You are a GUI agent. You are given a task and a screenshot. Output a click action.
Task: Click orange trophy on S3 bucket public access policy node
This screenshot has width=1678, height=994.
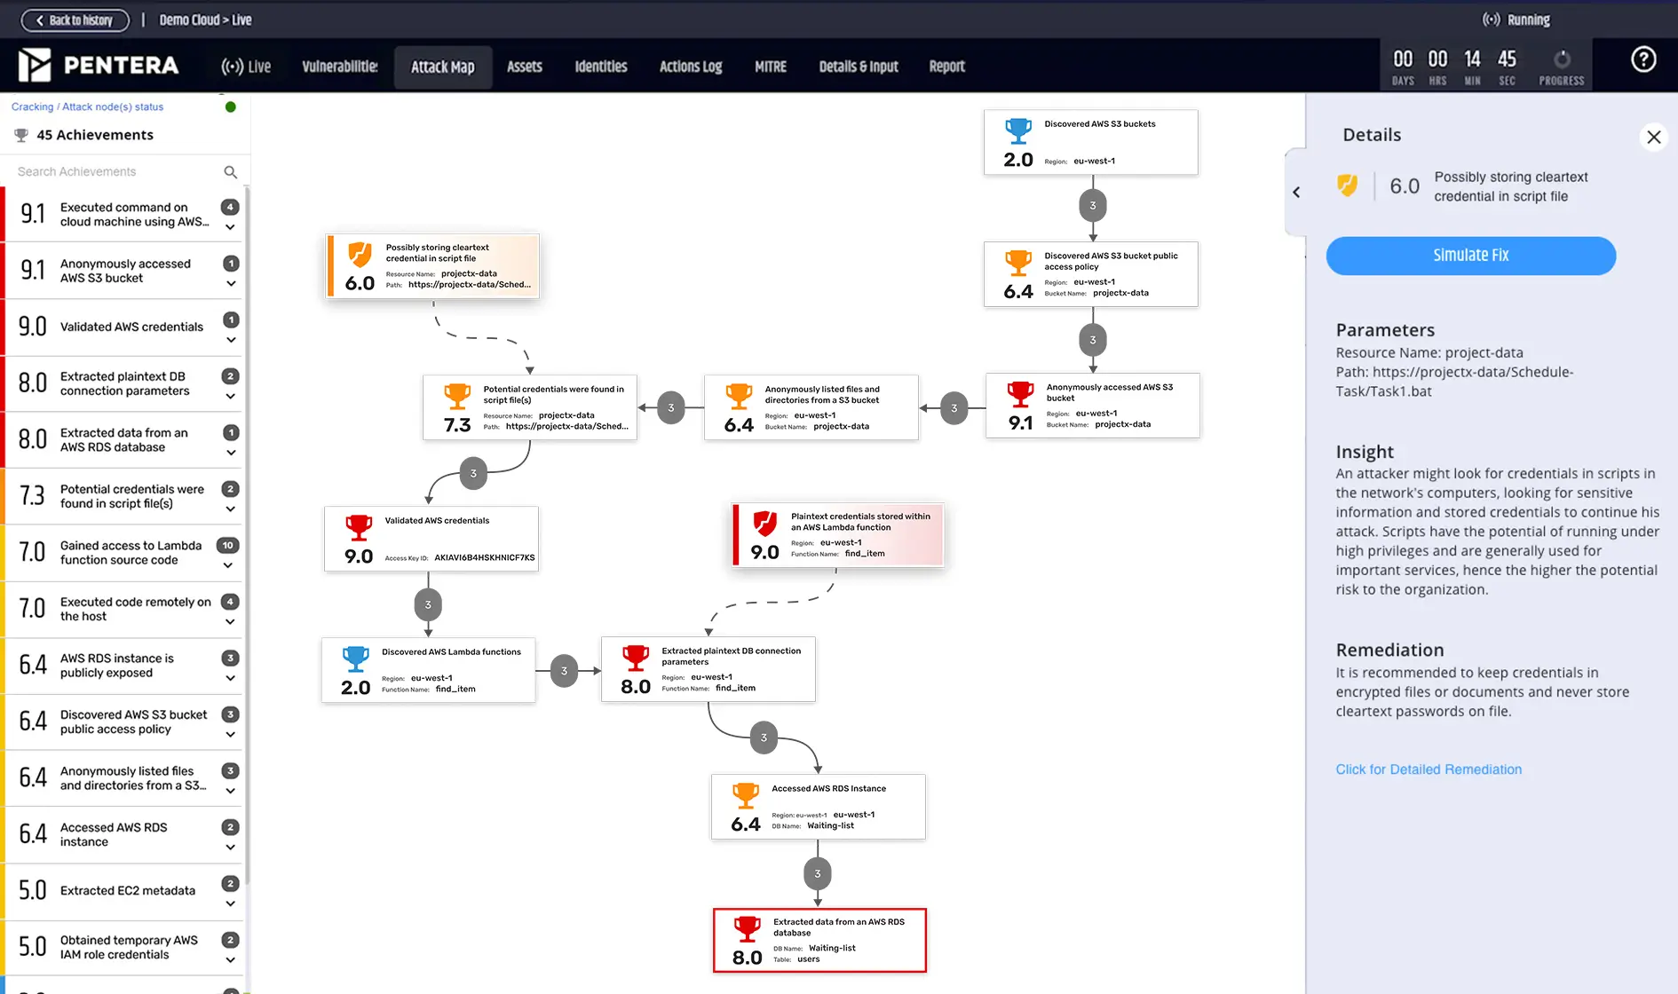tap(1018, 263)
